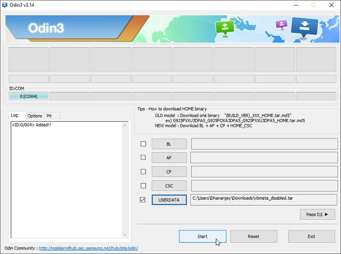
Task: Open the Pit tab
Action: (x=51, y=116)
